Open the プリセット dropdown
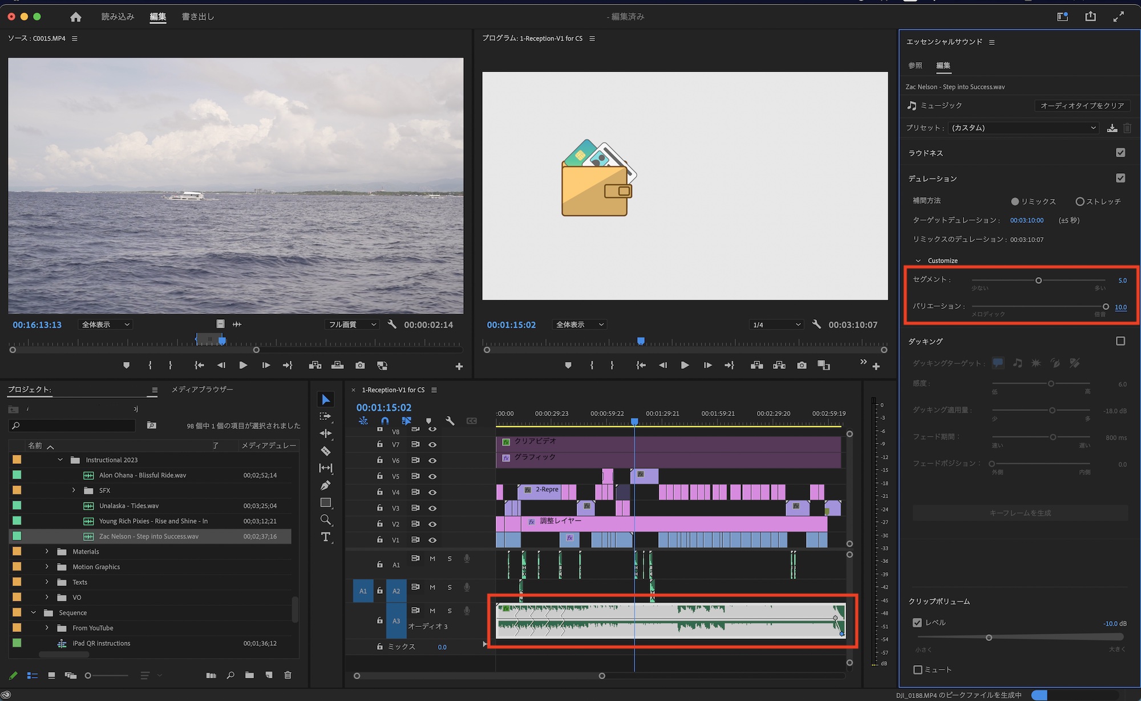Screen dimensions: 1141x701 click(1023, 128)
